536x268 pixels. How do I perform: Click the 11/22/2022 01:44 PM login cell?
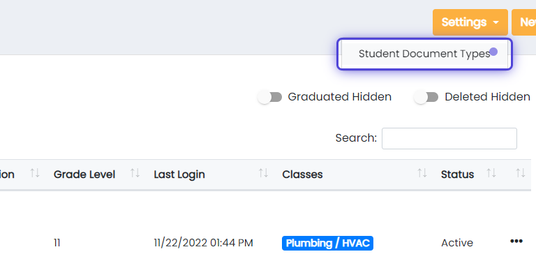[203, 243]
